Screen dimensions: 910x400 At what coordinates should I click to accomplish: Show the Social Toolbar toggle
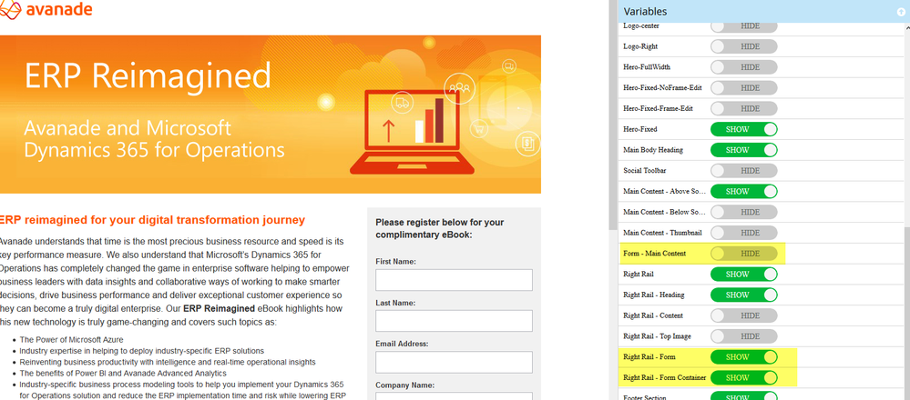point(743,171)
